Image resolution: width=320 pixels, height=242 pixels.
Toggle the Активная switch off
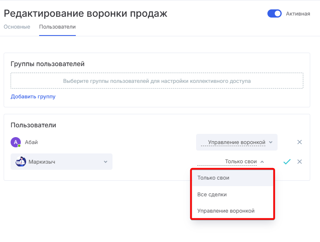coord(274,14)
